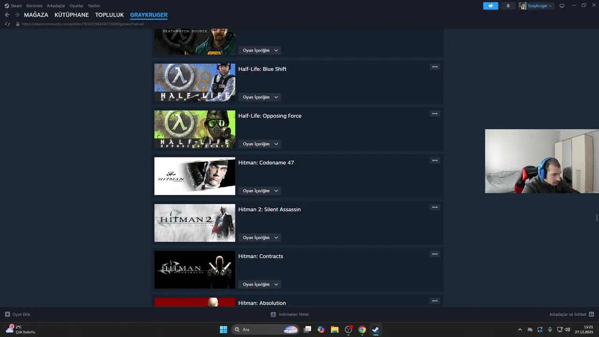Screen dimensions: 599x337
Task: Open the GRAYKRUGER profile tab
Action: coord(149,15)
